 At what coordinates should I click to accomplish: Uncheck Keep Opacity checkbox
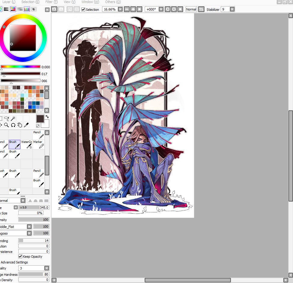[x=20, y=257]
